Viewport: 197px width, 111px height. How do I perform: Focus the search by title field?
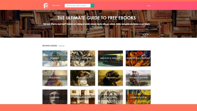(x=78, y=6)
